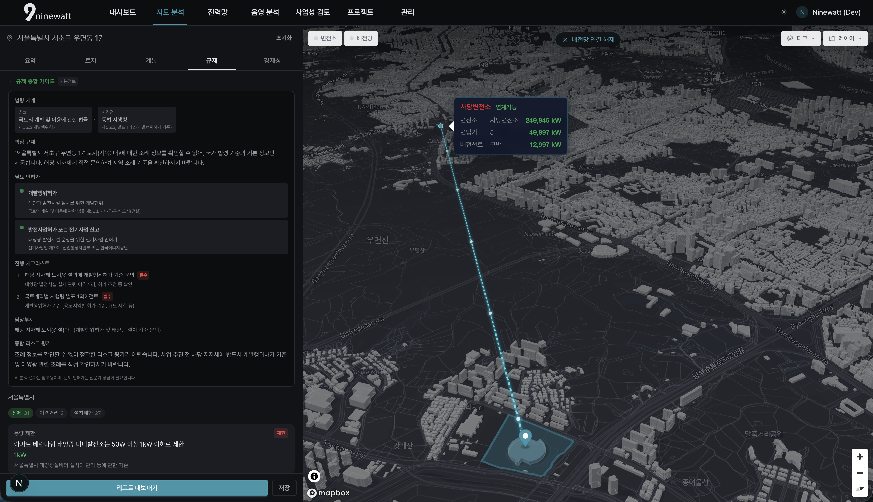
Task: Click the 사당변전소 substation point on map
Action: [x=441, y=126]
